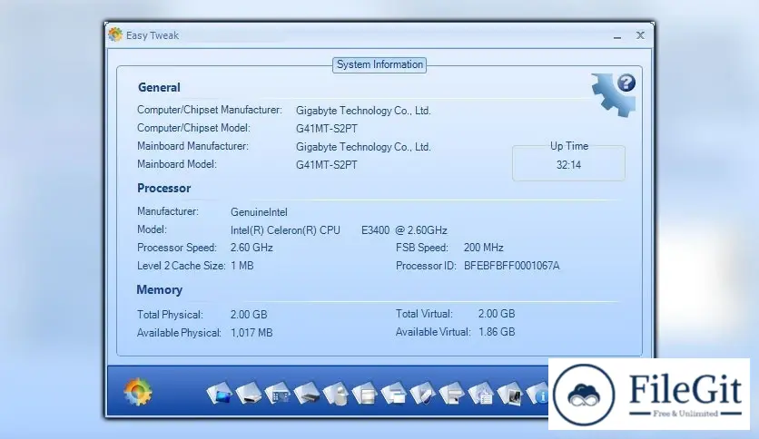Select Mainboard Model value G41MT-S2PT

point(327,165)
